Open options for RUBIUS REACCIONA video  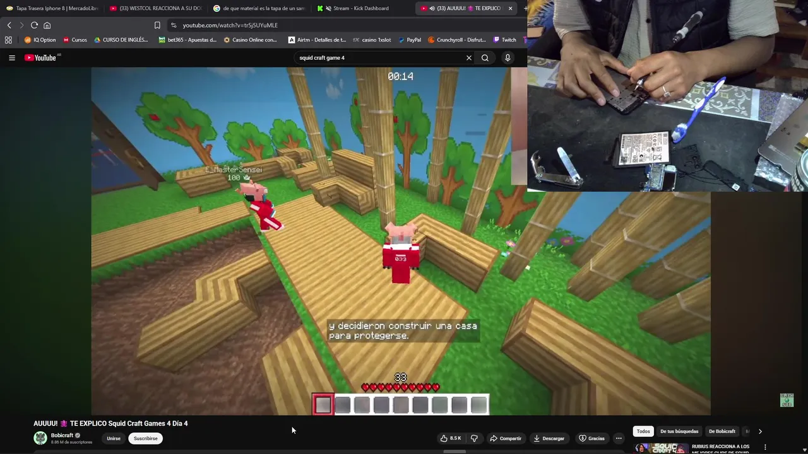click(x=765, y=447)
